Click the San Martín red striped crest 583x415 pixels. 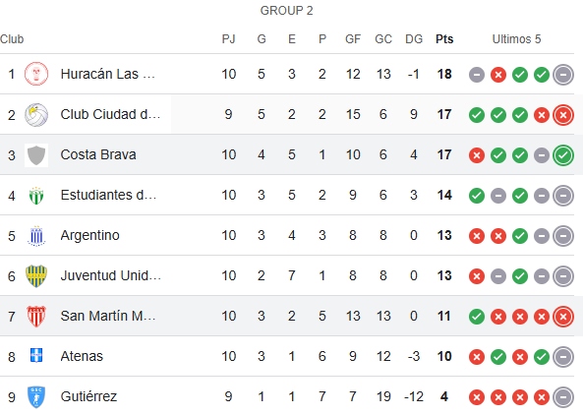tap(36, 316)
